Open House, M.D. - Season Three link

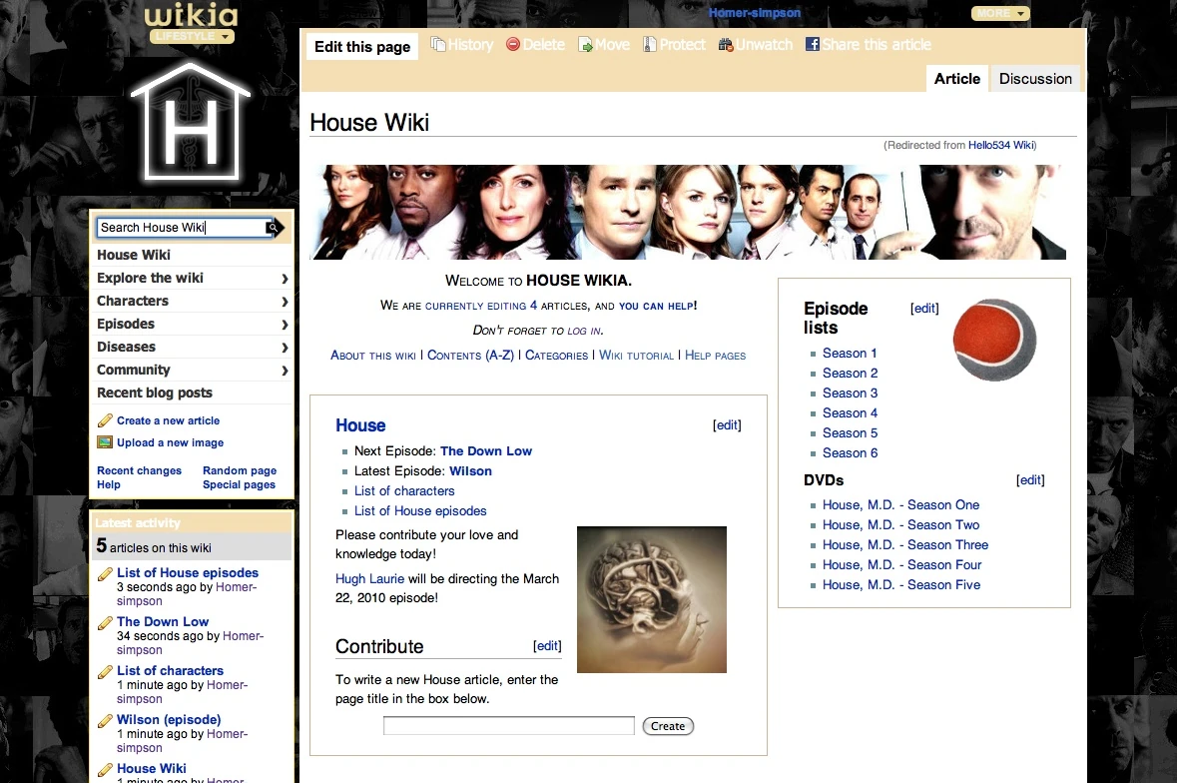tap(905, 545)
